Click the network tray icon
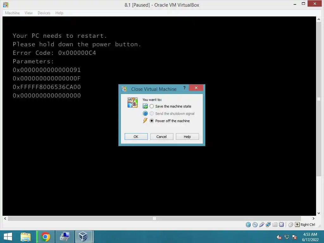The height and width of the screenshot is (243, 324). point(287,237)
